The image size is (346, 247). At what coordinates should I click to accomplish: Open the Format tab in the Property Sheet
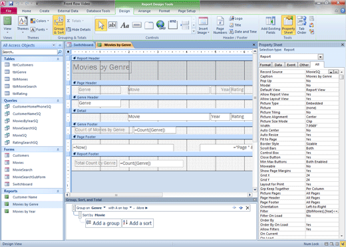coord(265,65)
